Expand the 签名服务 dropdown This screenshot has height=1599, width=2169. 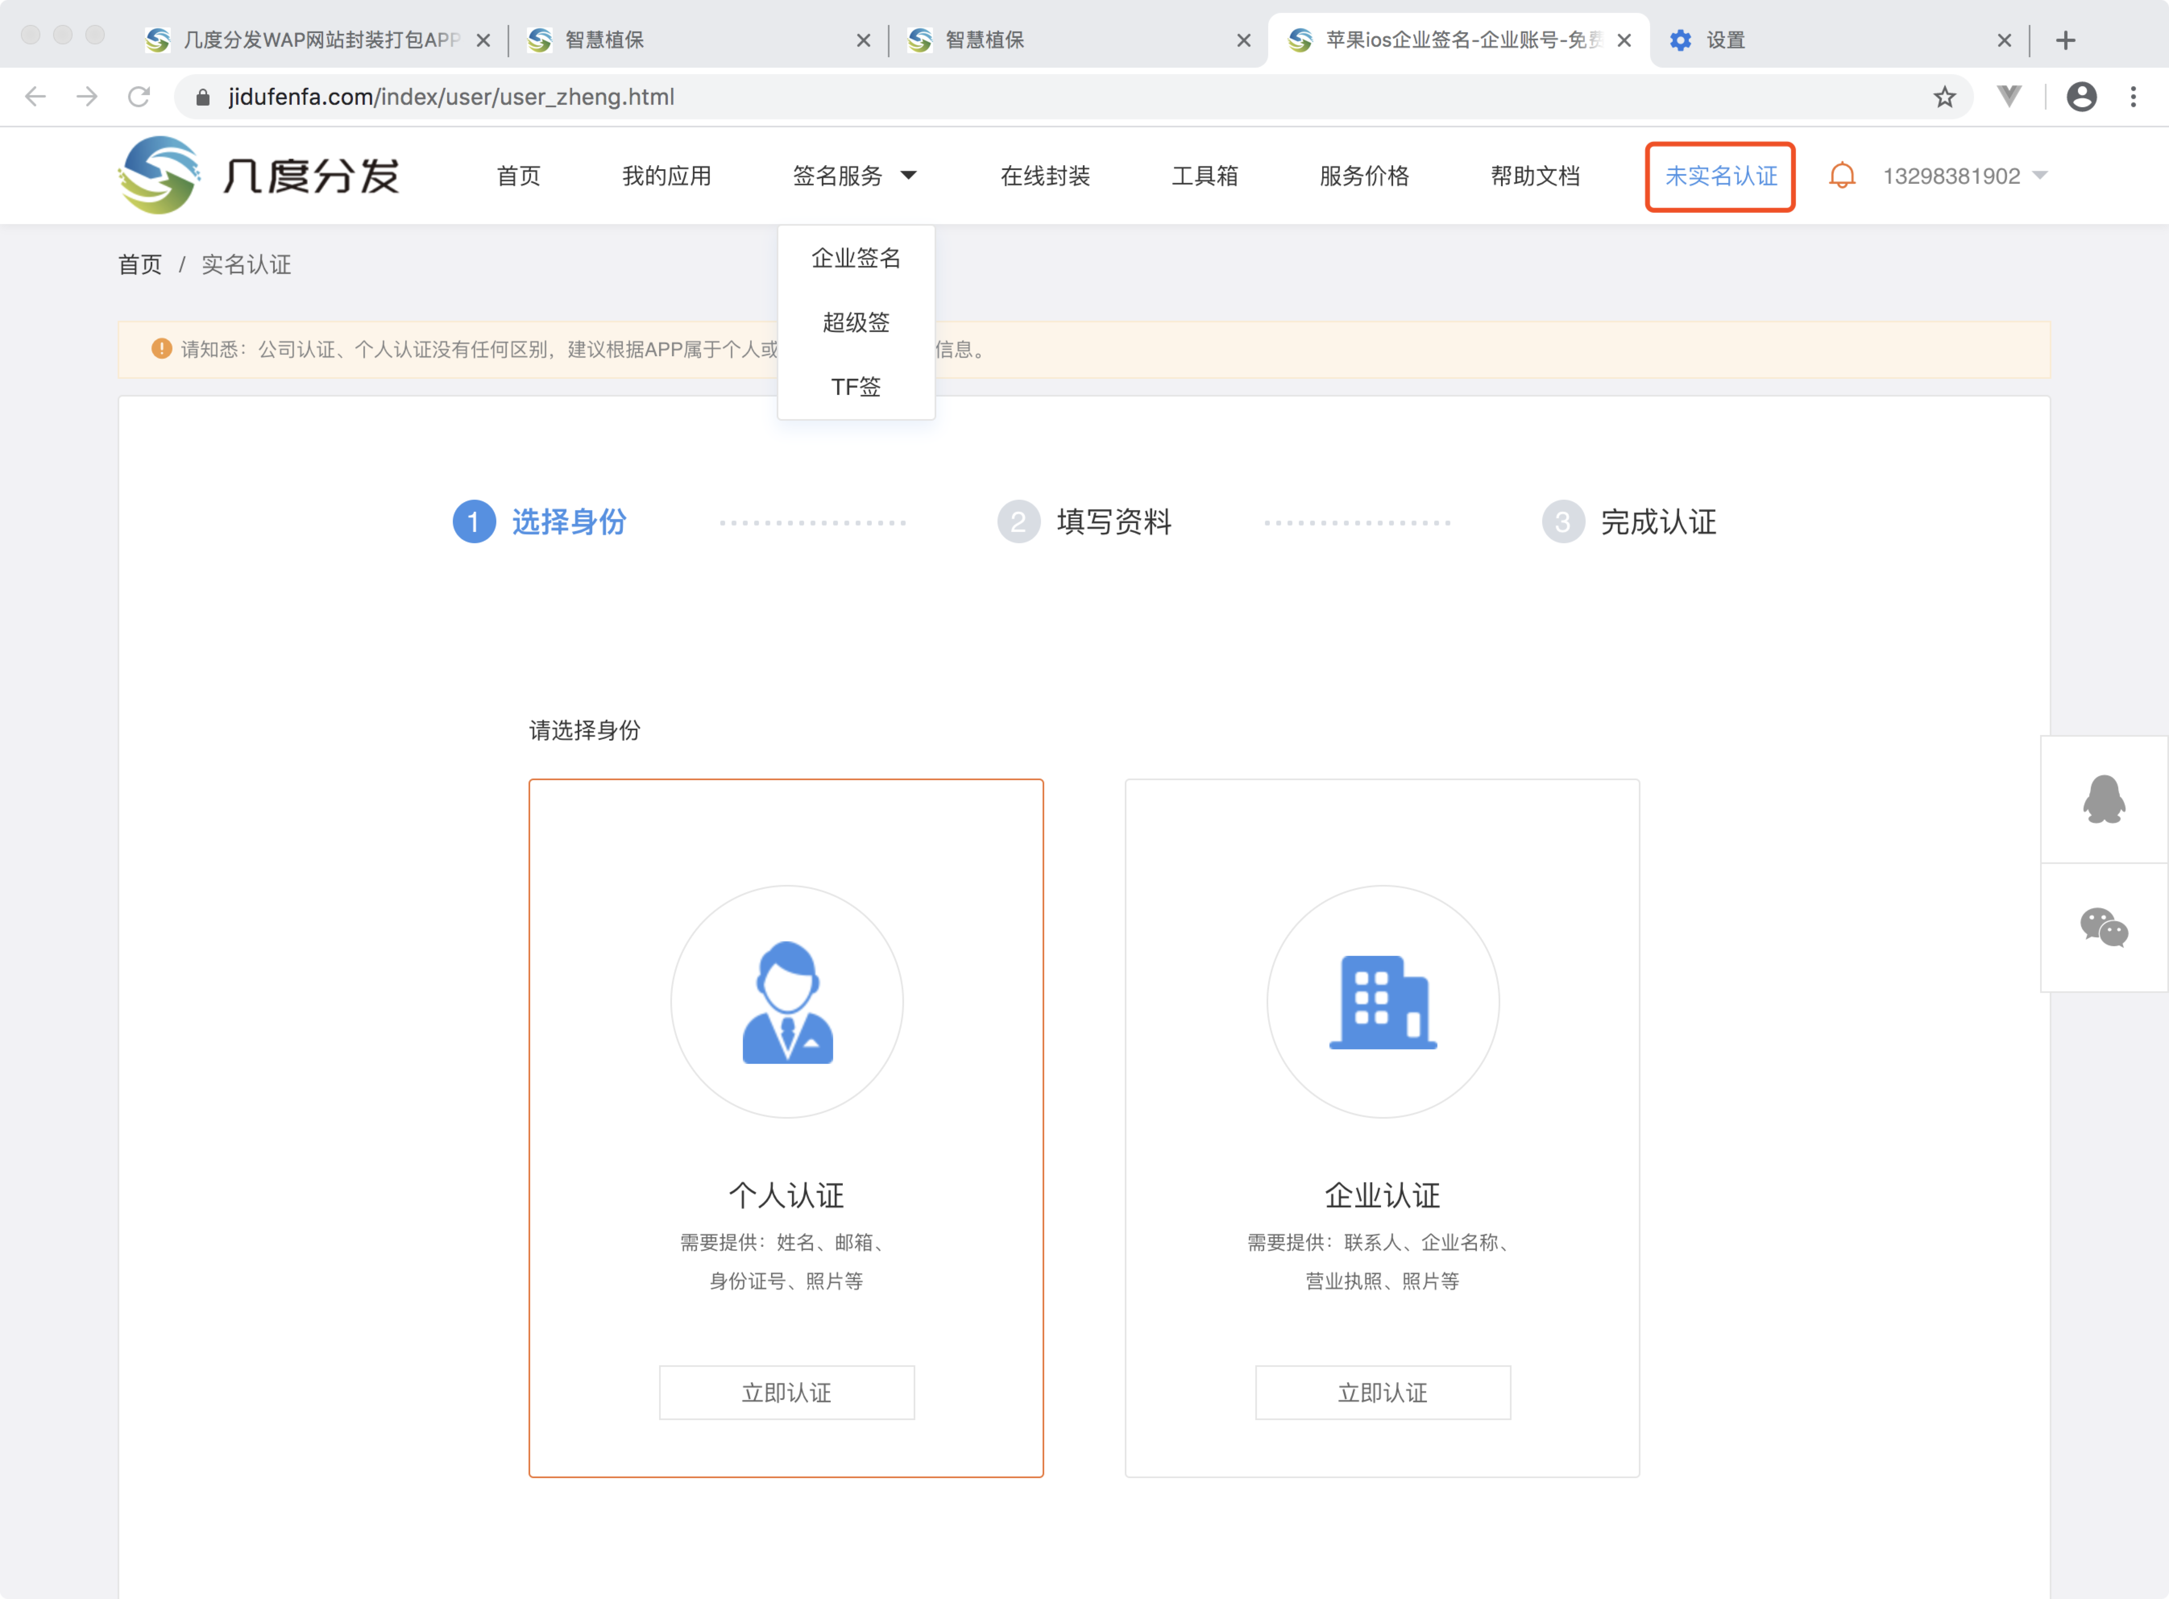point(853,176)
